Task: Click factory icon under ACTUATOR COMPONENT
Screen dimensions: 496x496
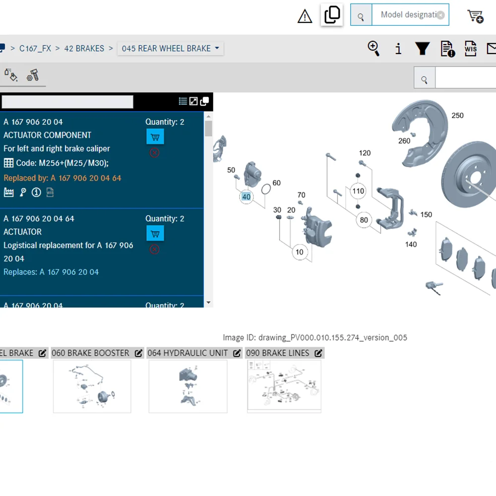Action: [x=9, y=192]
